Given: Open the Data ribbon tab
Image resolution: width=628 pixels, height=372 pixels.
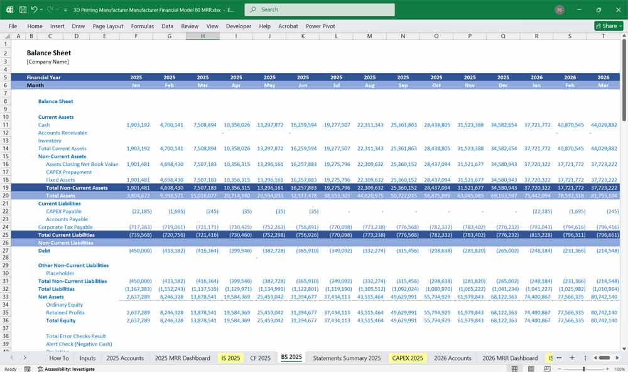Looking at the screenshot, I should click(168, 26).
